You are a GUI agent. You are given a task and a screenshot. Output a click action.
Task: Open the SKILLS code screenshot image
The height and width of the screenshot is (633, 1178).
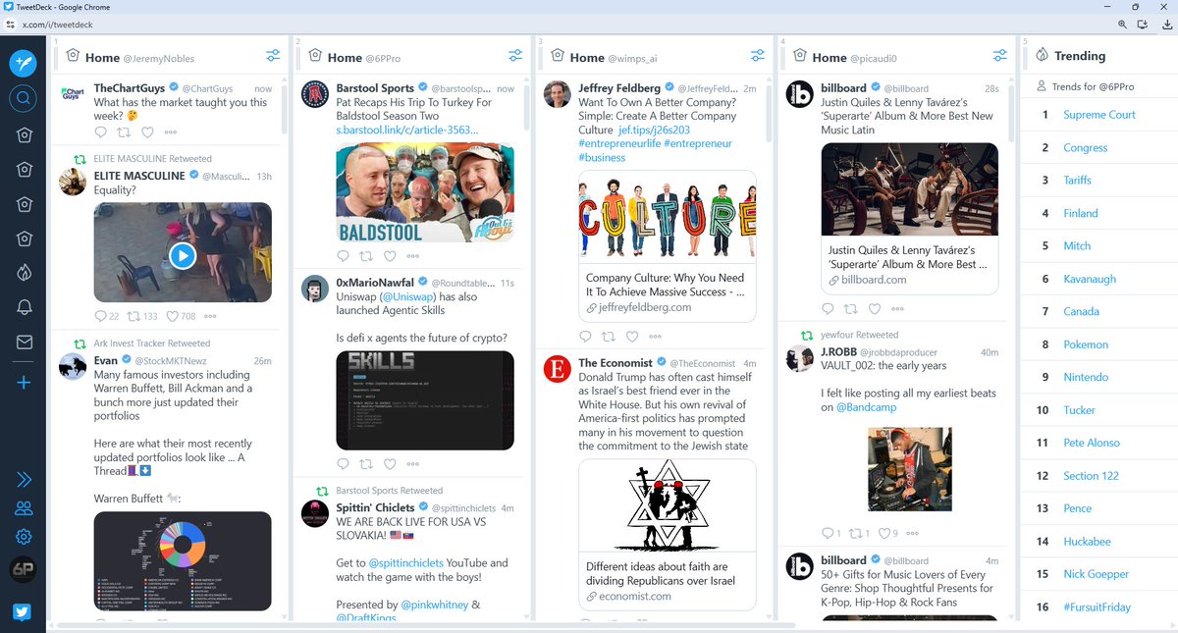[425, 400]
